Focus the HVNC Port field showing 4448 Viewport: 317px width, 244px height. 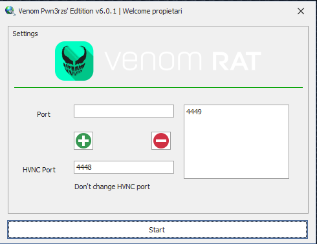click(124, 167)
